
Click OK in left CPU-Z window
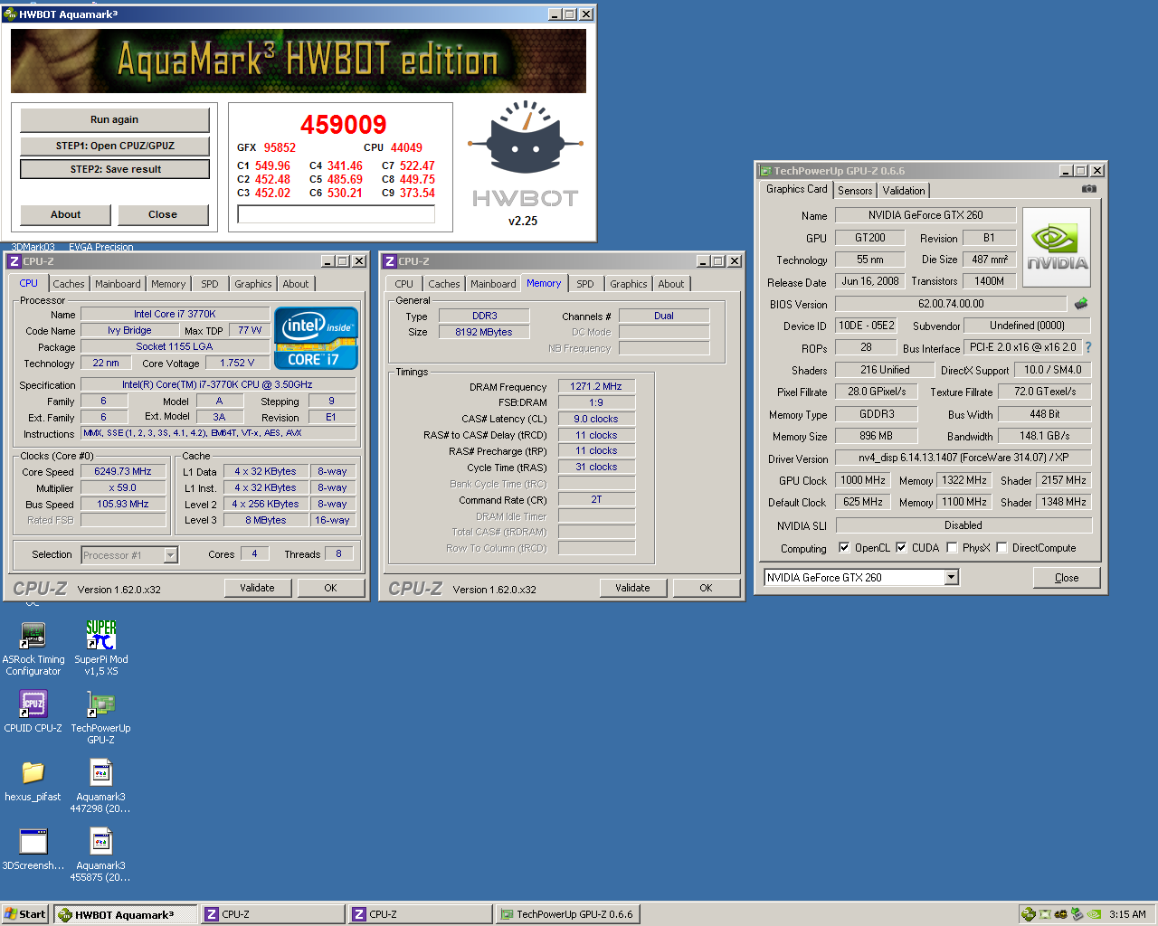(330, 588)
